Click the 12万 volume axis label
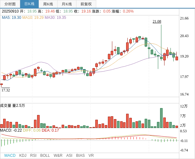The image size is (195, 159). [x=184, y=106]
